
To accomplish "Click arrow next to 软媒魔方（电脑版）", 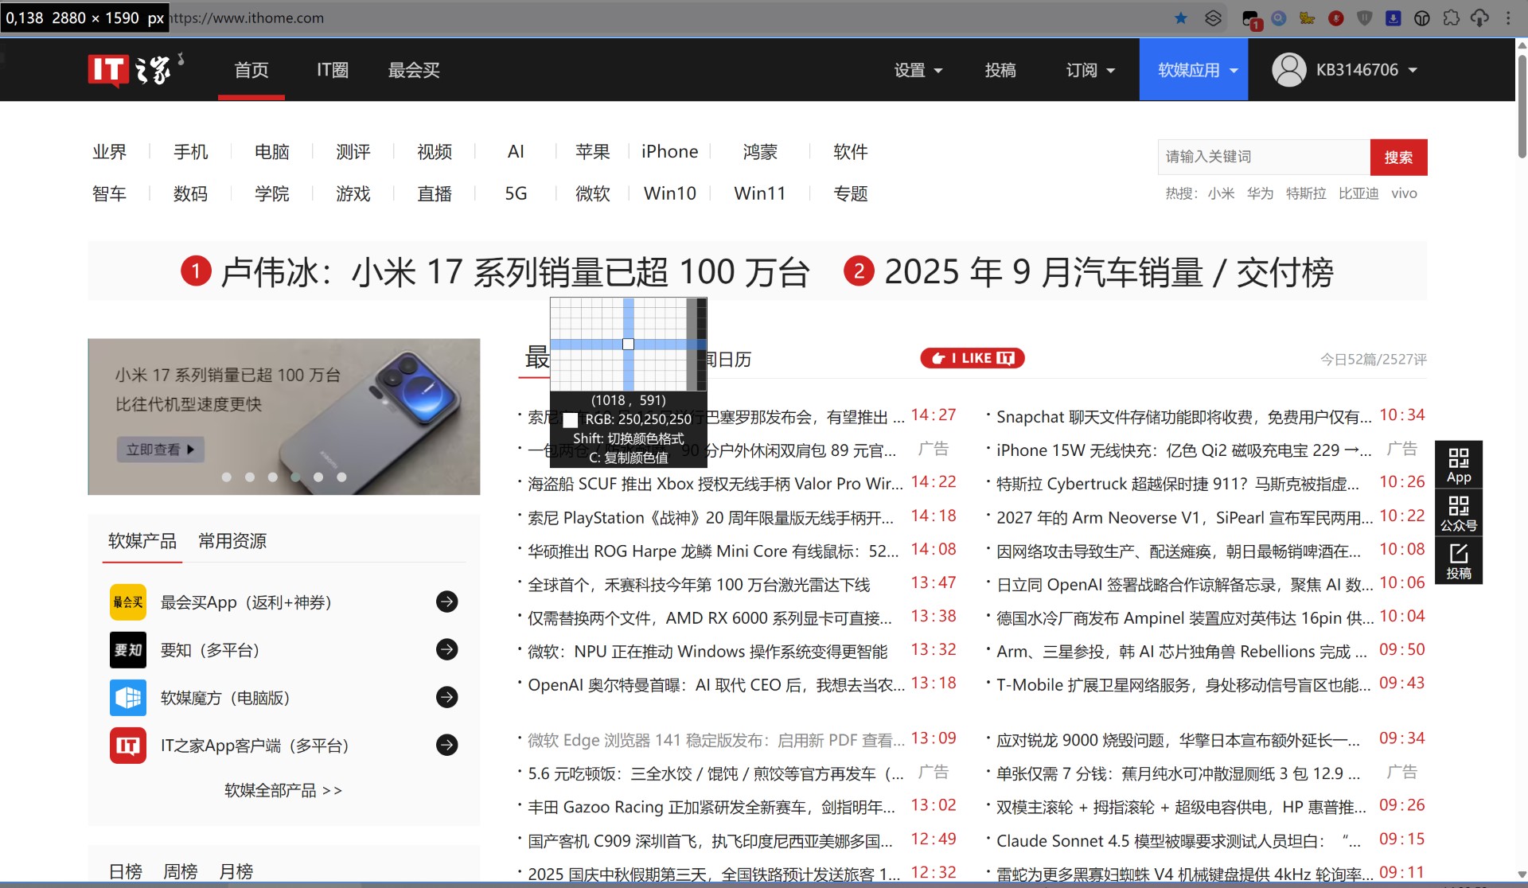I will point(447,698).
